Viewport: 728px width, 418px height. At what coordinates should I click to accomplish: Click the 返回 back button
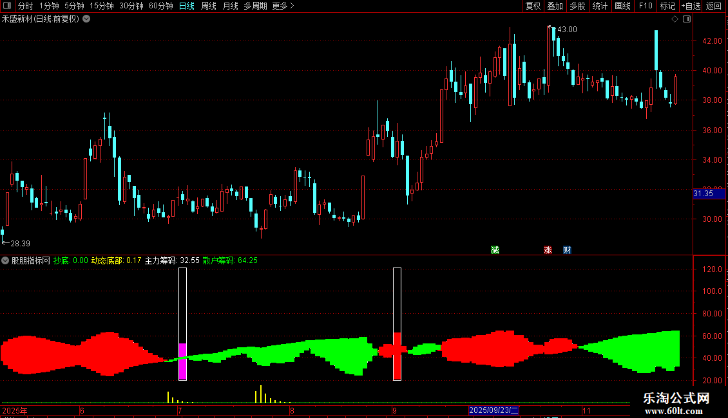click(714, 6)
